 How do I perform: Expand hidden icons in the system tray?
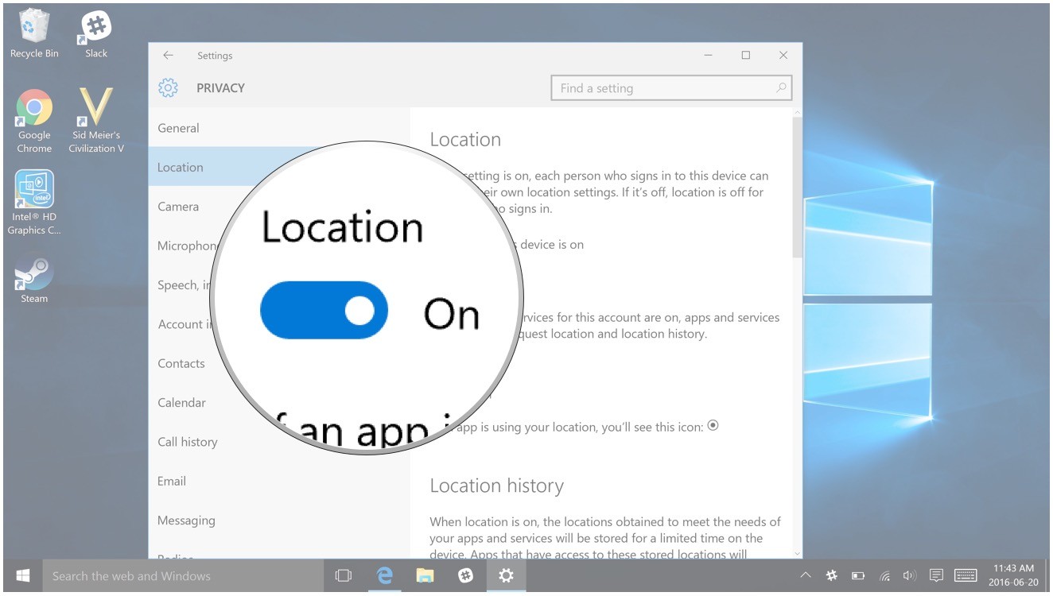tap(805, 575)
